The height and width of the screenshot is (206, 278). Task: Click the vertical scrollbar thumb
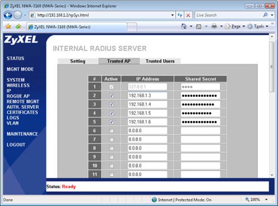pyautogui.click(x=271, y=67)
